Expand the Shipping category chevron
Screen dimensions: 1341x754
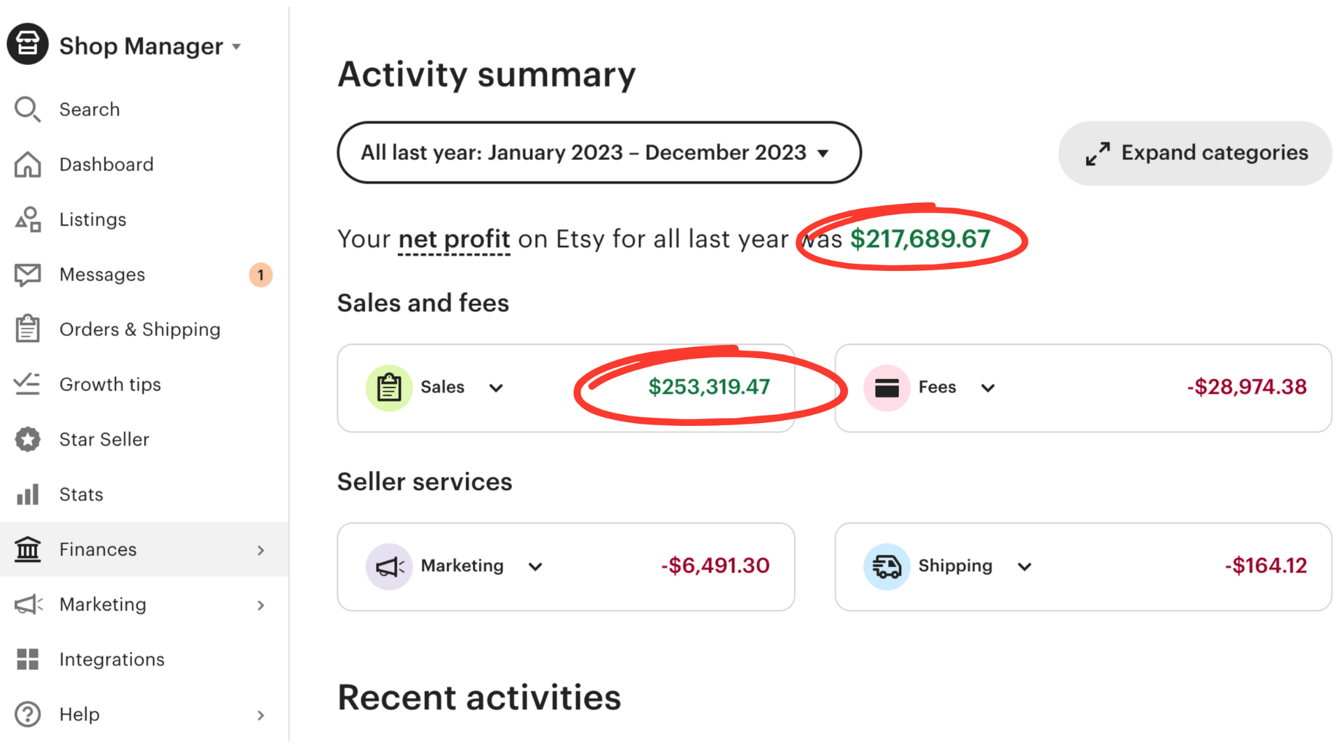[x=1025, y=567]
